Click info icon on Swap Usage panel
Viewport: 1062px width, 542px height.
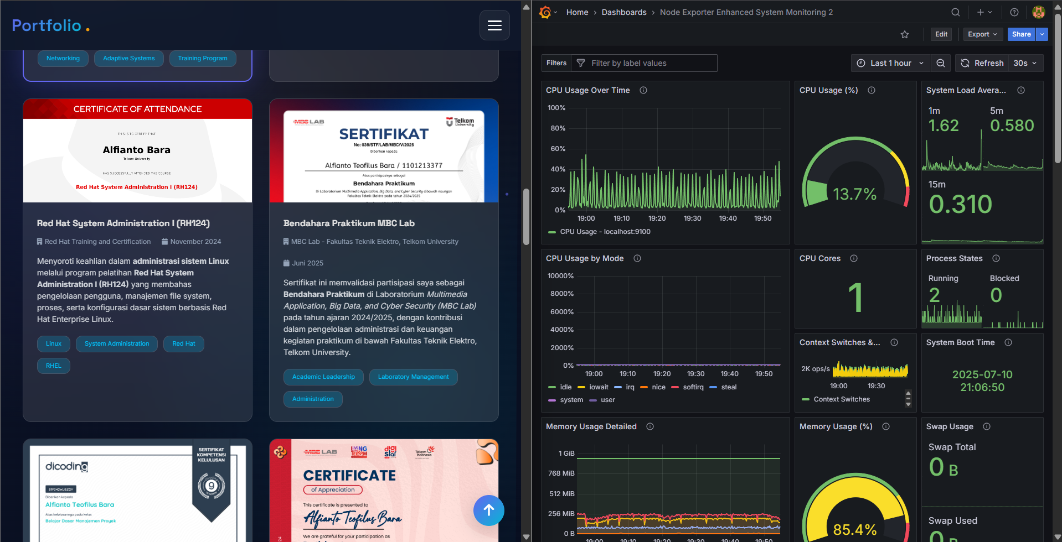[x=987, y=426]
